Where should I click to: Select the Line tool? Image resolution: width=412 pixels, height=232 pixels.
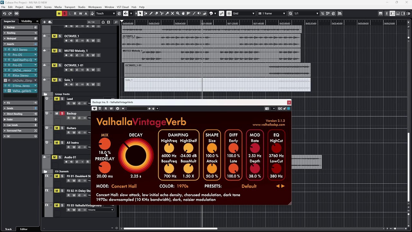click(x=194, y=14)
